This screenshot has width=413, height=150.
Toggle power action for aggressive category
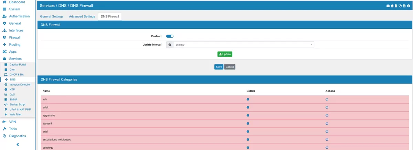tap(327, 115)
